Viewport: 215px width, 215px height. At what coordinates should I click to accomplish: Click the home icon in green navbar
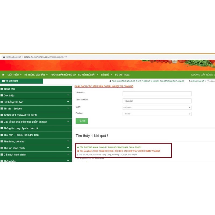(3, 75)
